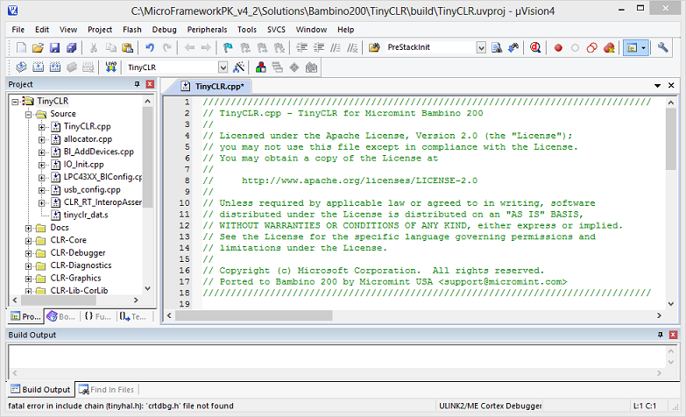Click the Find in Files icon beside PreStackInit

pyautogui.click(x=374, y=47)
